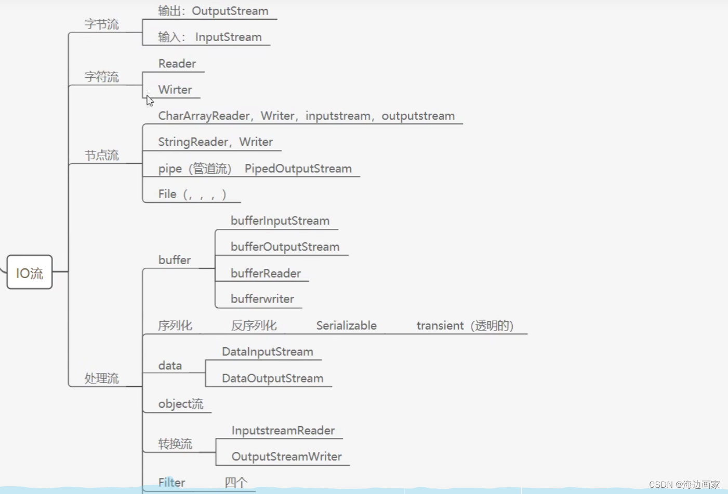Select the bufferwriter node
Screen dimensions: 728x494
262,299
